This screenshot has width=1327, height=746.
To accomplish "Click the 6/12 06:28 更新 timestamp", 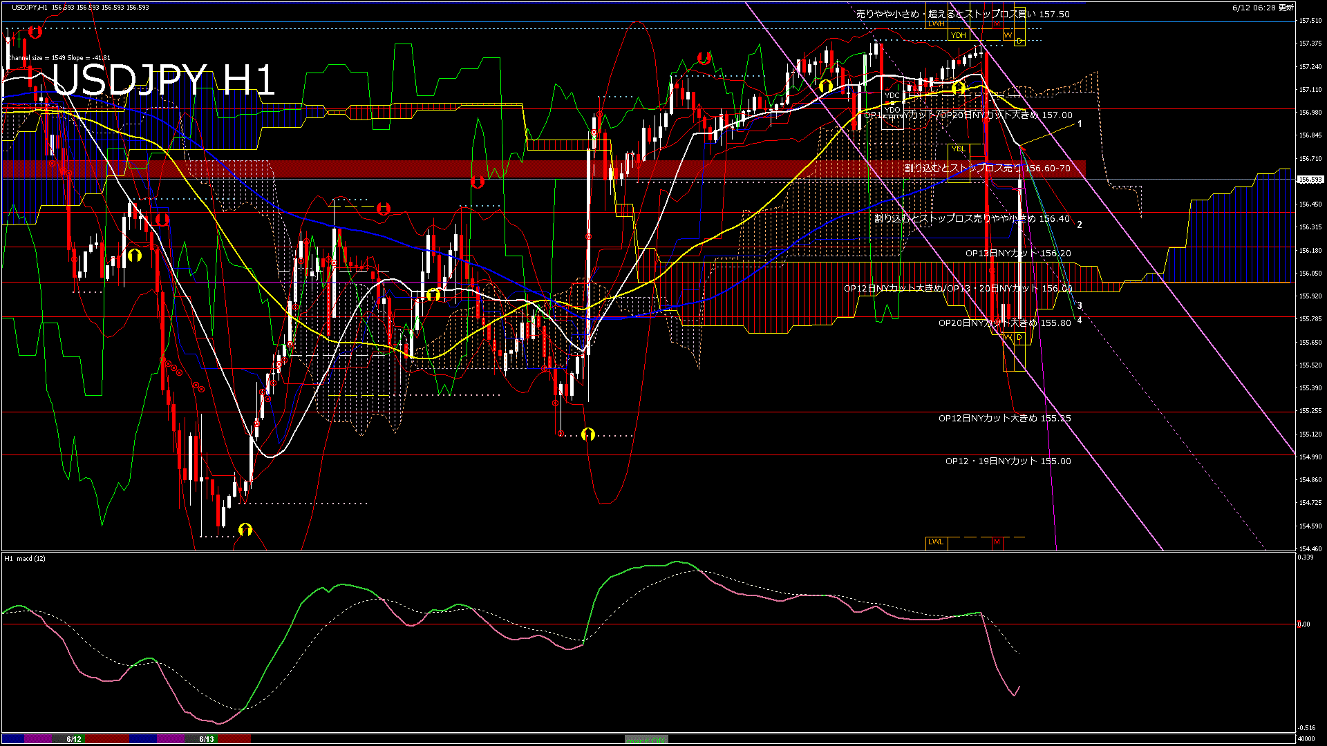I will 1263,8.
